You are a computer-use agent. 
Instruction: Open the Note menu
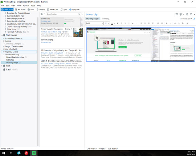coord(19,6)
